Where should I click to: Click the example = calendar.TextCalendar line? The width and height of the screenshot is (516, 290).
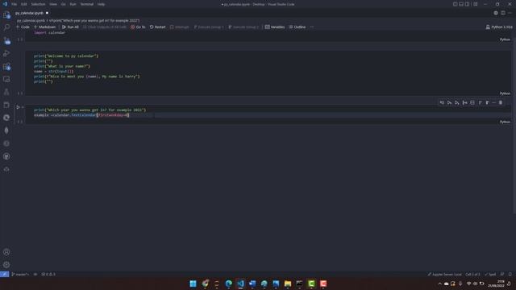(81, 115)
